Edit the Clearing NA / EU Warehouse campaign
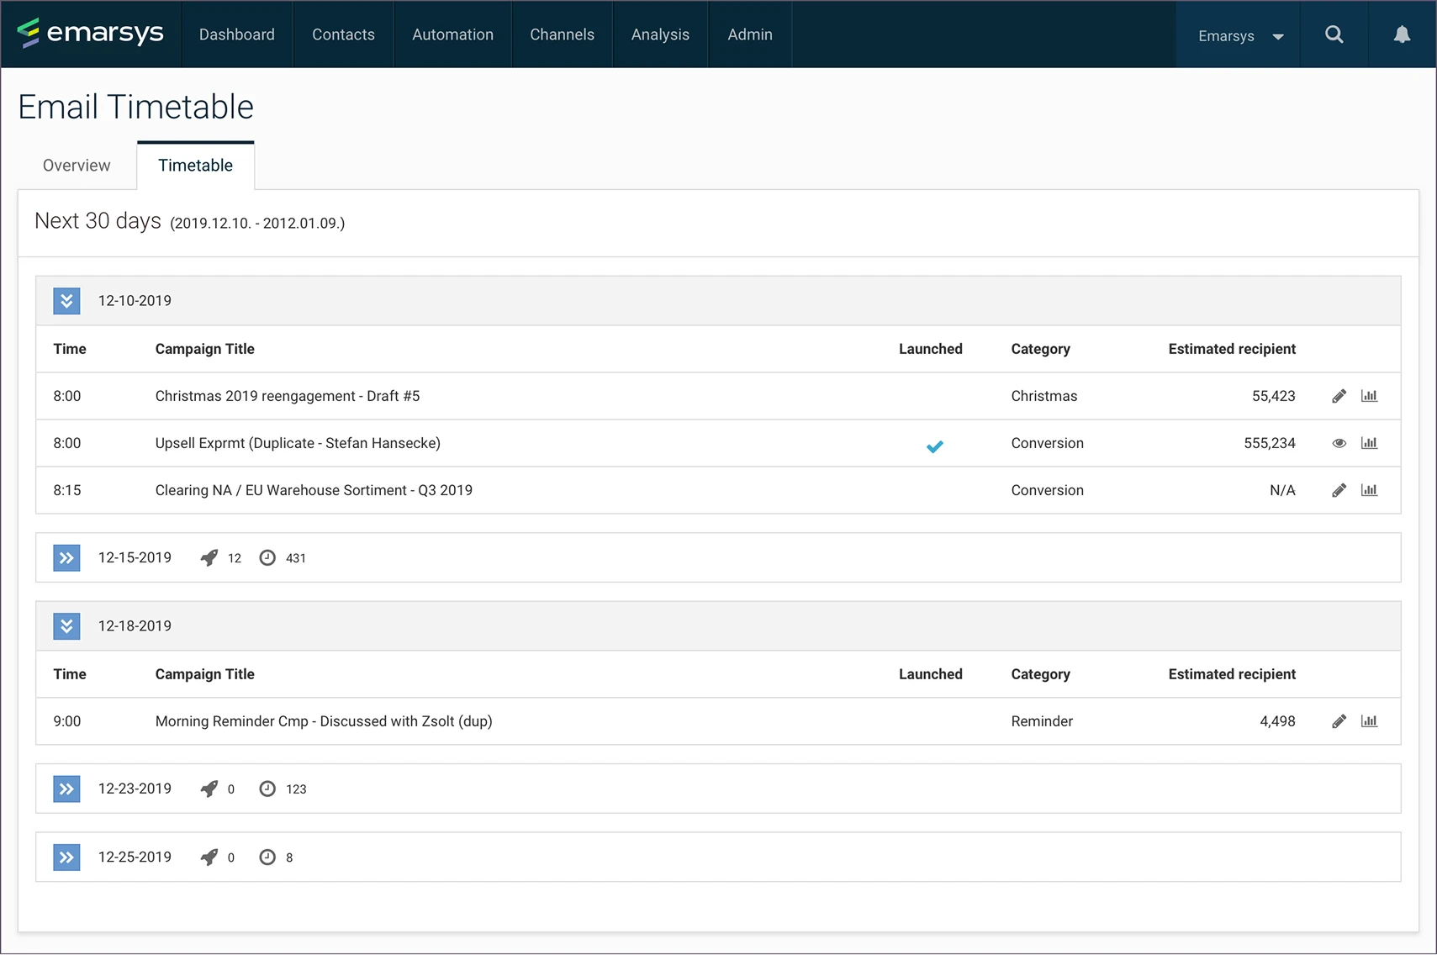1437x955 pixels. coord(1339,490)
